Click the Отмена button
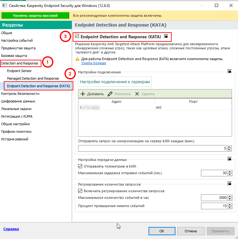 191,231
